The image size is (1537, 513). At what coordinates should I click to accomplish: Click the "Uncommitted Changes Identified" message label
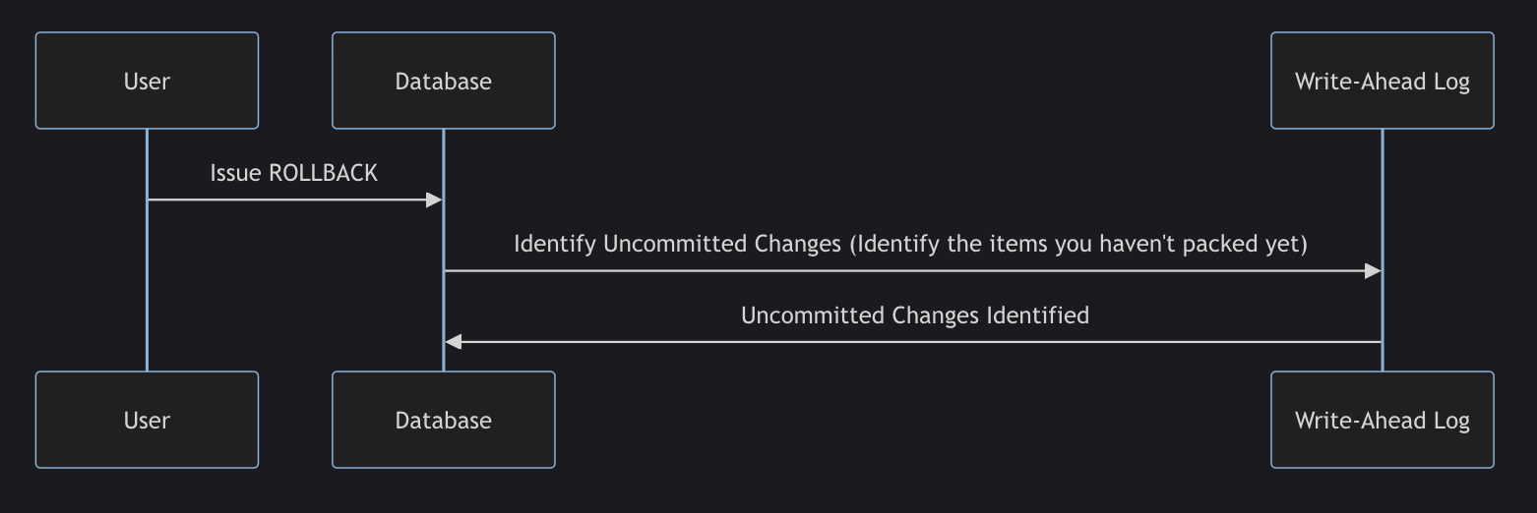pos(914,315)
